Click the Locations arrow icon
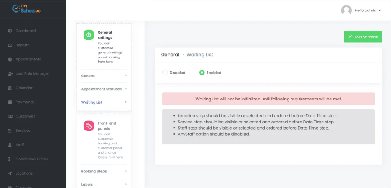Image resolution: width=391 pixels, height=188 pixels. tap(10, 173)
